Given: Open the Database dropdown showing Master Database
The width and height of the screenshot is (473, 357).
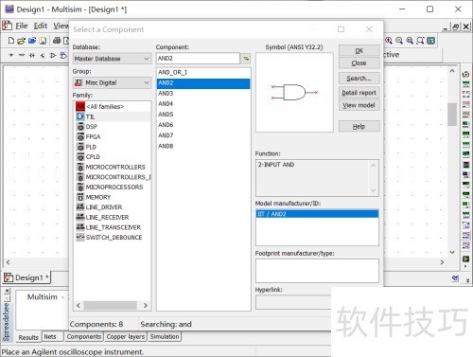Looking at the screenshot, I should click(112, 59).
